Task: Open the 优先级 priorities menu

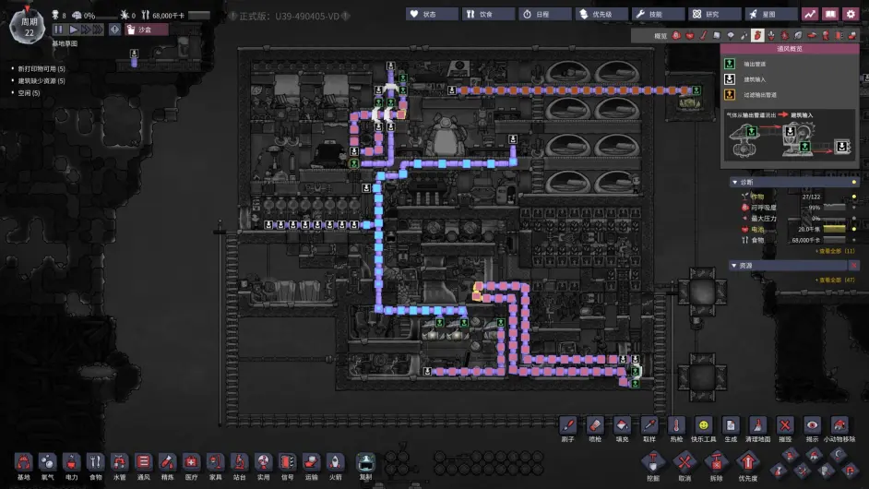Action: (x=601, y=15)
